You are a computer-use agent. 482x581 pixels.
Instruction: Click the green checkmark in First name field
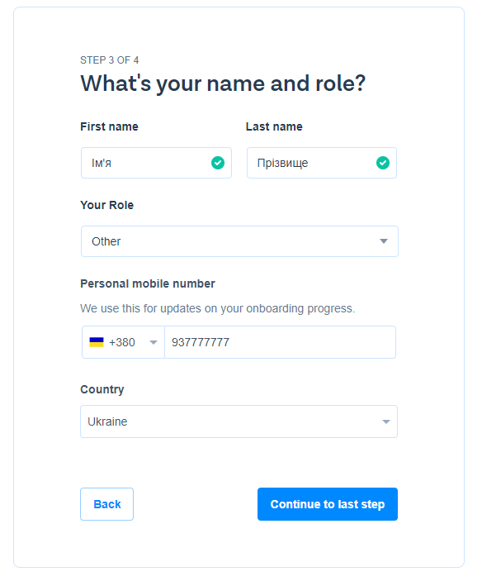218,163
